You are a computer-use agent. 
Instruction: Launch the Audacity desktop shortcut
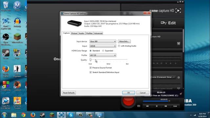(17, 23)
